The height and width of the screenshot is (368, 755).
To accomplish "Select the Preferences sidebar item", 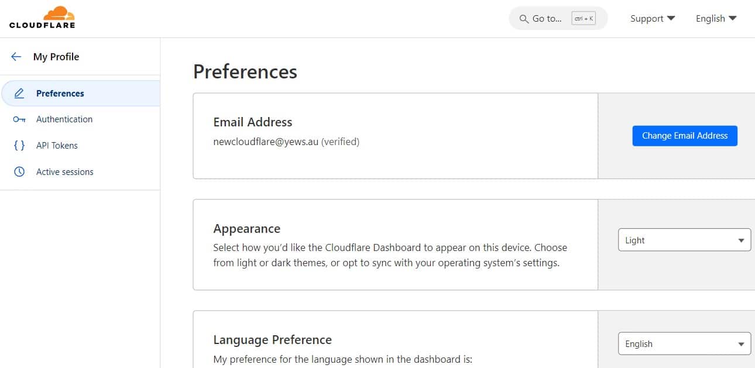I will click(60, 94).
